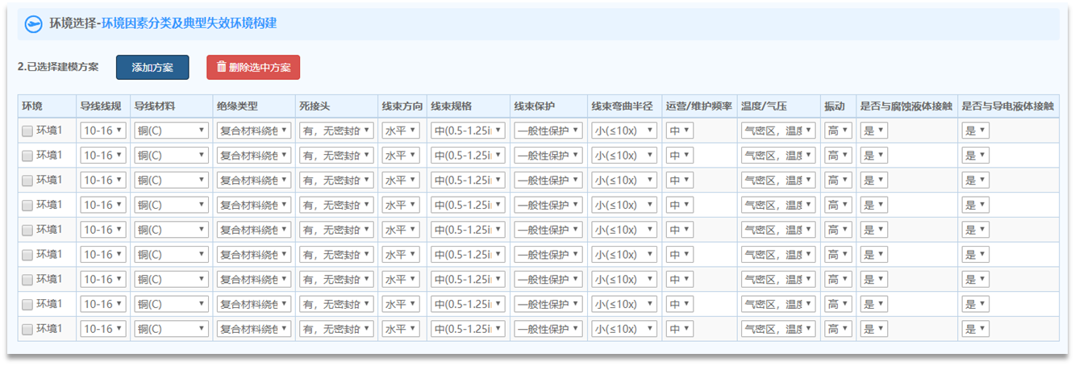This screenshot has height=366, width=1075.
Task: Open 是否与腐蚀液体接触 dropdown in first row
Action: point(873,131)
